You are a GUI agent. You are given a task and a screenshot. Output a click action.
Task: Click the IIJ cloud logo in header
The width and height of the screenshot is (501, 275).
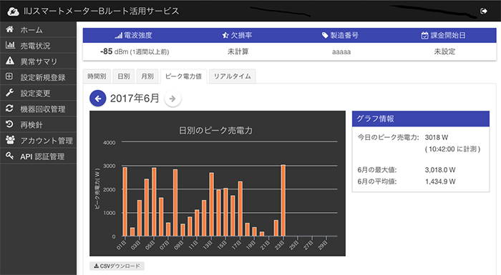pyautogui.click(x=14, y=11)
